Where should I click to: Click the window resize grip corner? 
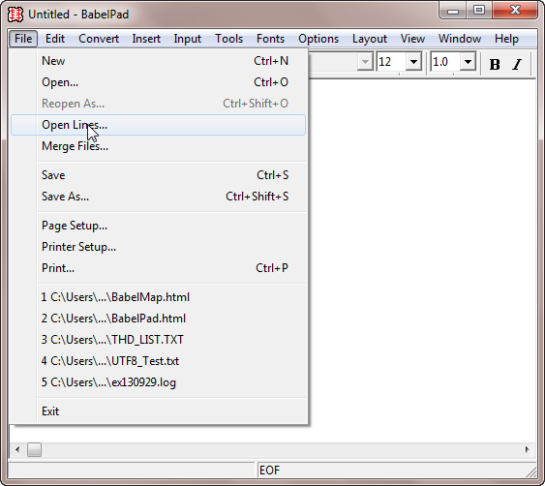[x=531, y=471]
